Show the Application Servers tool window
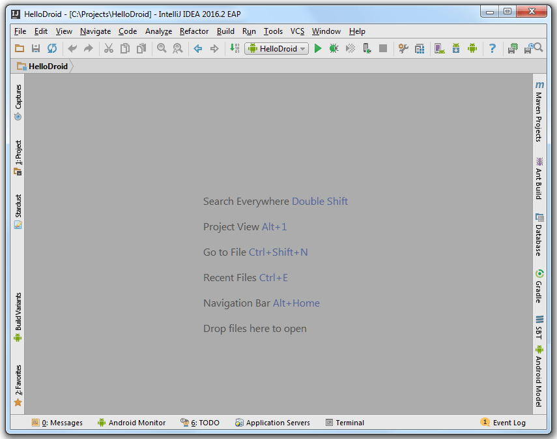Screen dimensions: 557x439 (272, 423)
